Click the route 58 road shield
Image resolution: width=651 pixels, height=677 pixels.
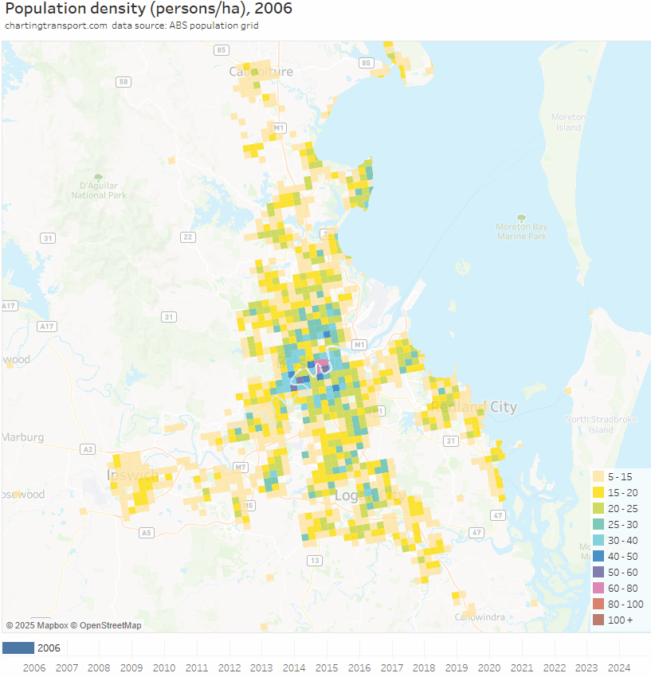point(123,81)
